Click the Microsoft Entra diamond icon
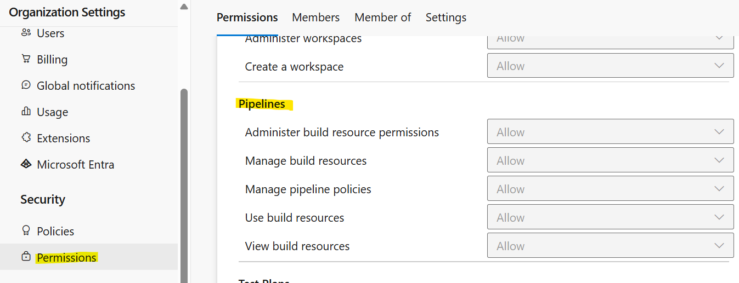This screenshot has height=283, width=739. click(26, 164)
